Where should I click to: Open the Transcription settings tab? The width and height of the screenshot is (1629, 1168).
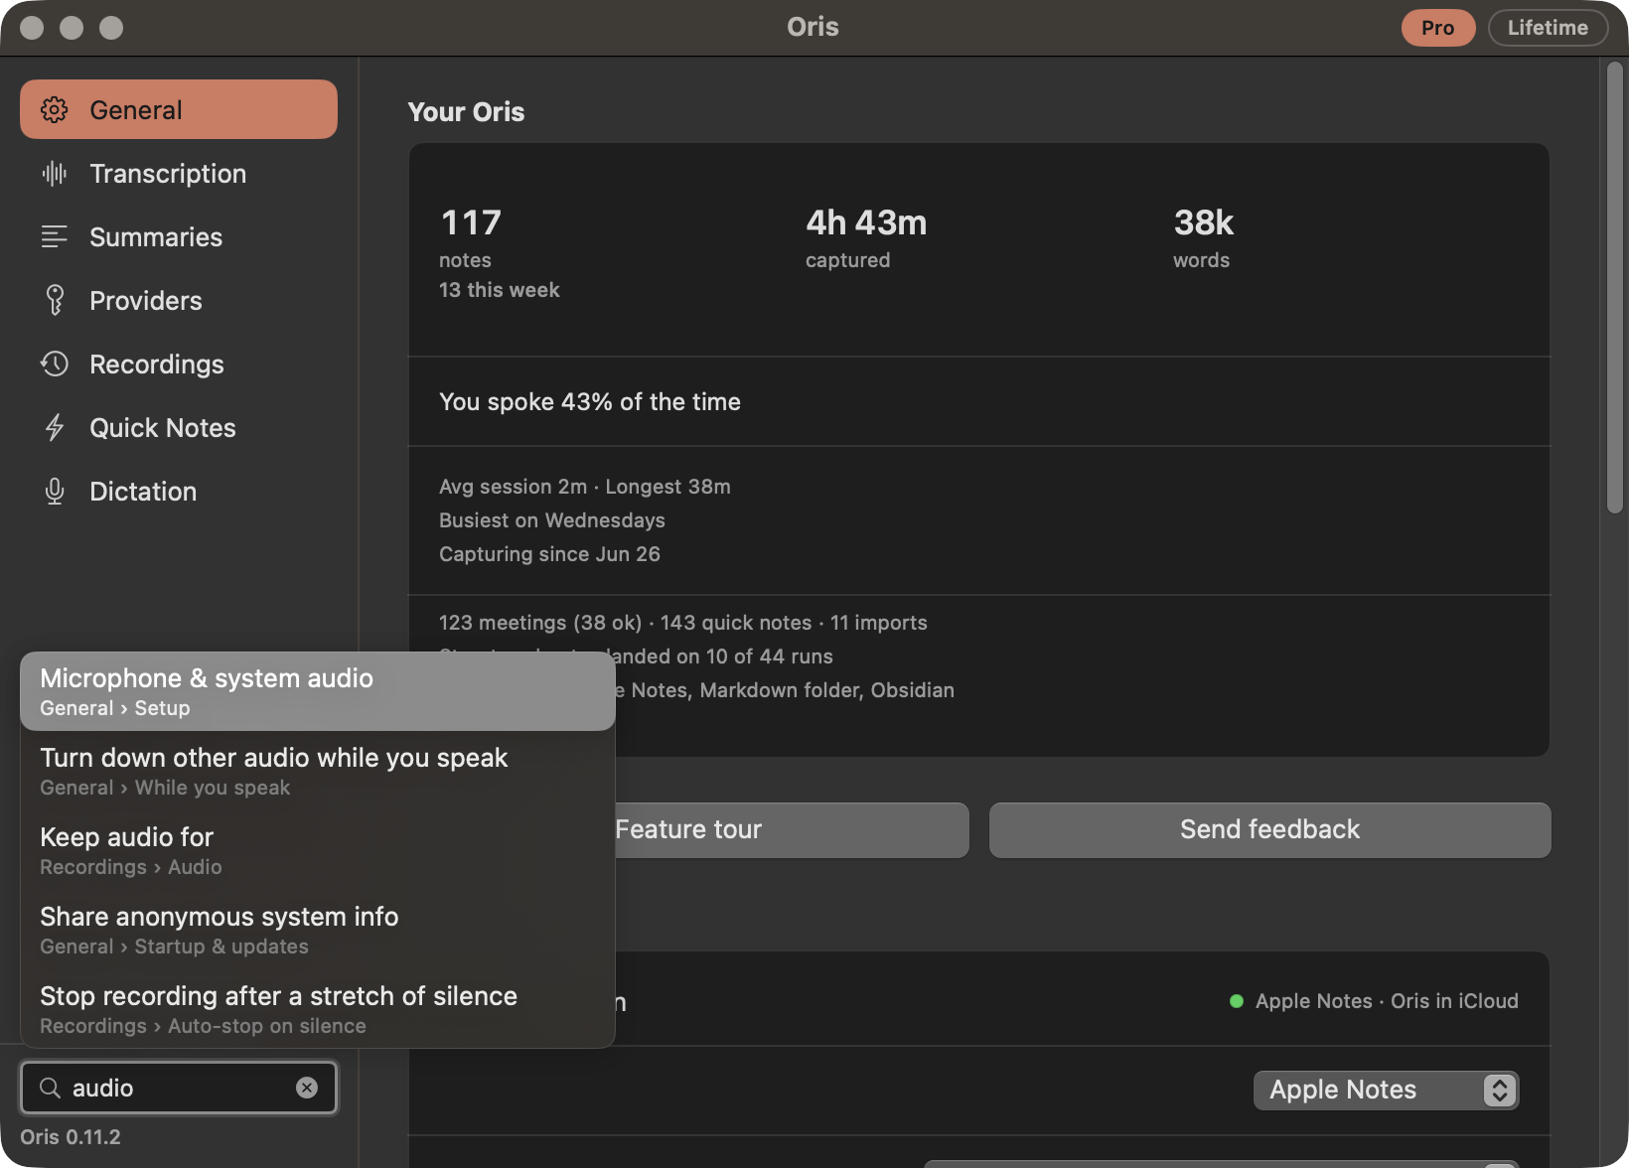179,174
